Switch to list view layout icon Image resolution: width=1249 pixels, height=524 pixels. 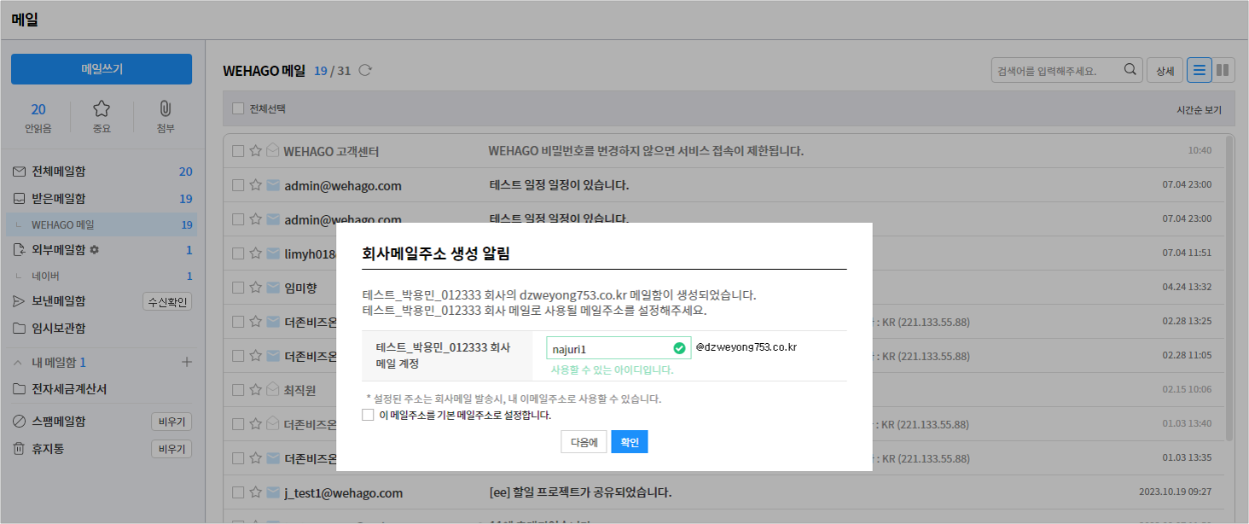click(x=1199, y=70)
